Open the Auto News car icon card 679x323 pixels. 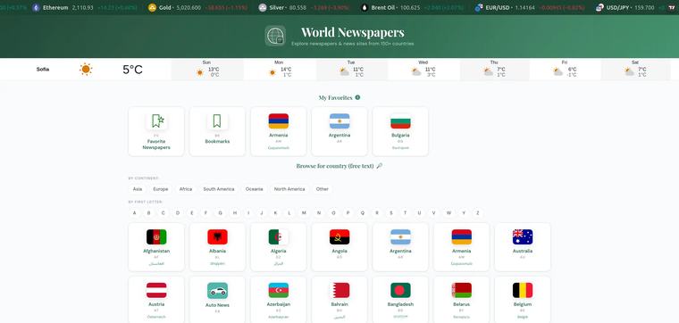[217, 300]
